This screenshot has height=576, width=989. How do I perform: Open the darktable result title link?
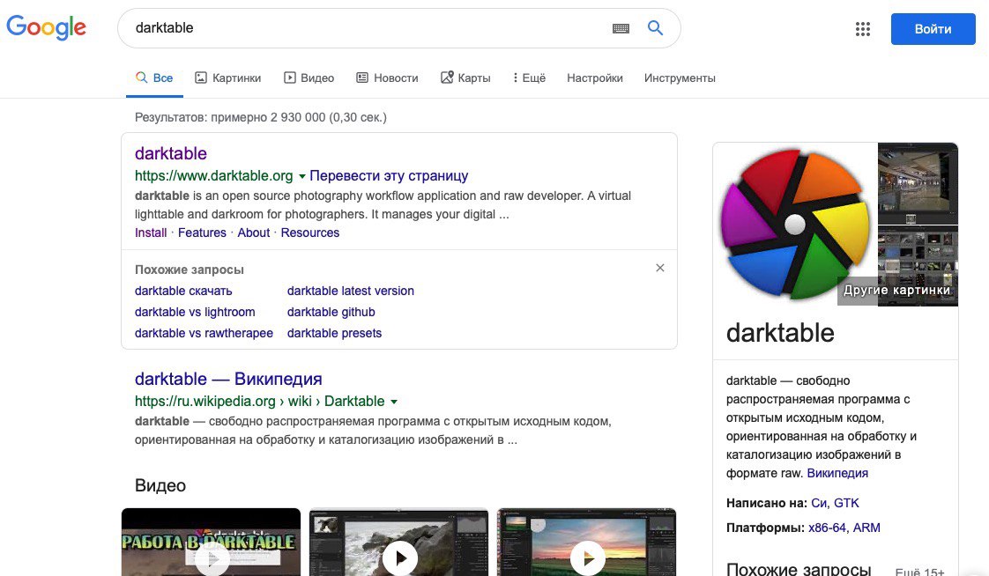[171, 153]
